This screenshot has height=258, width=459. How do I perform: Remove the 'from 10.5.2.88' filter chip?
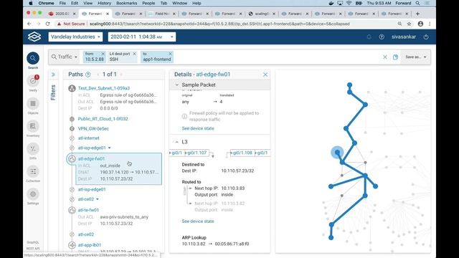click(103, 54)
